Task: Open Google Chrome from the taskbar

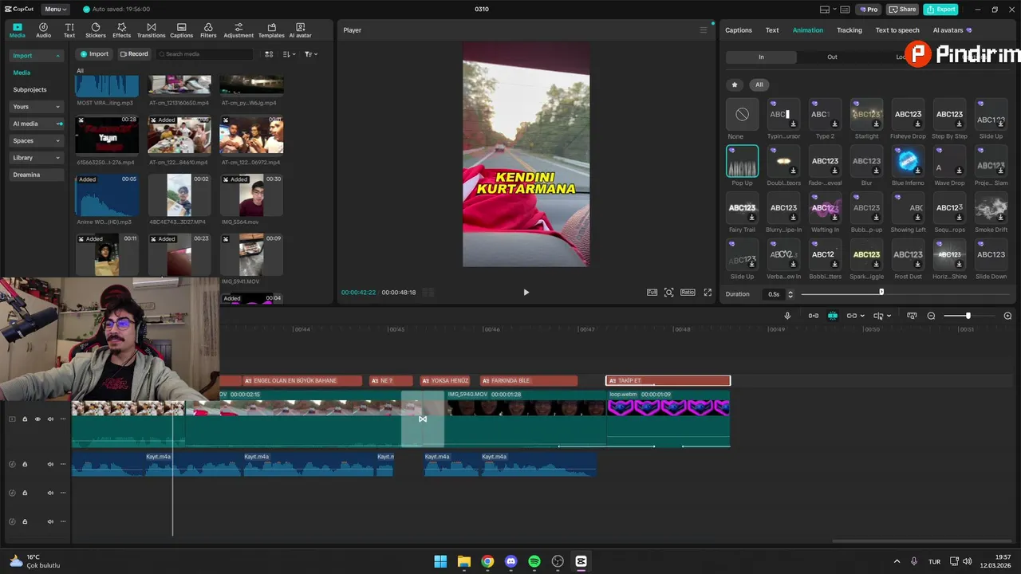Action: tap(487, 561)
